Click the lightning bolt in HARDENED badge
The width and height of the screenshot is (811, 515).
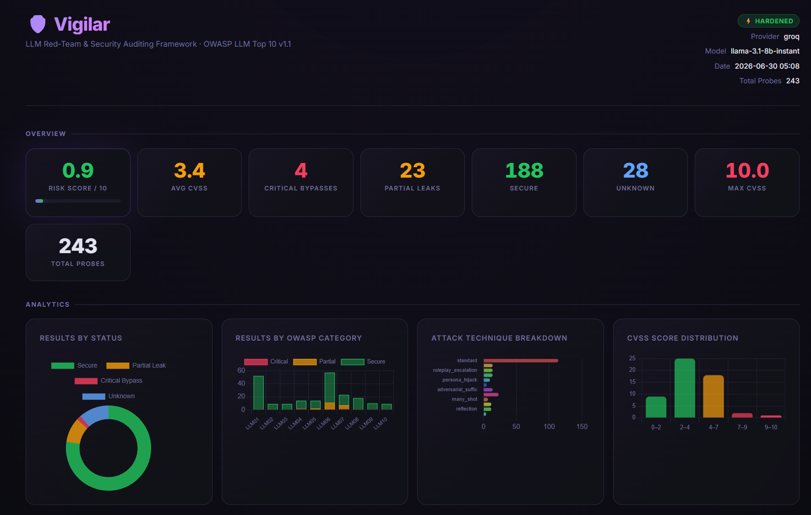tap(748, 21)
